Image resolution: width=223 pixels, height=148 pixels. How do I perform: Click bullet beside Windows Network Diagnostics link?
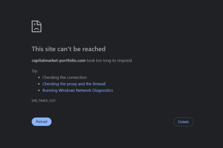point(39,90)
